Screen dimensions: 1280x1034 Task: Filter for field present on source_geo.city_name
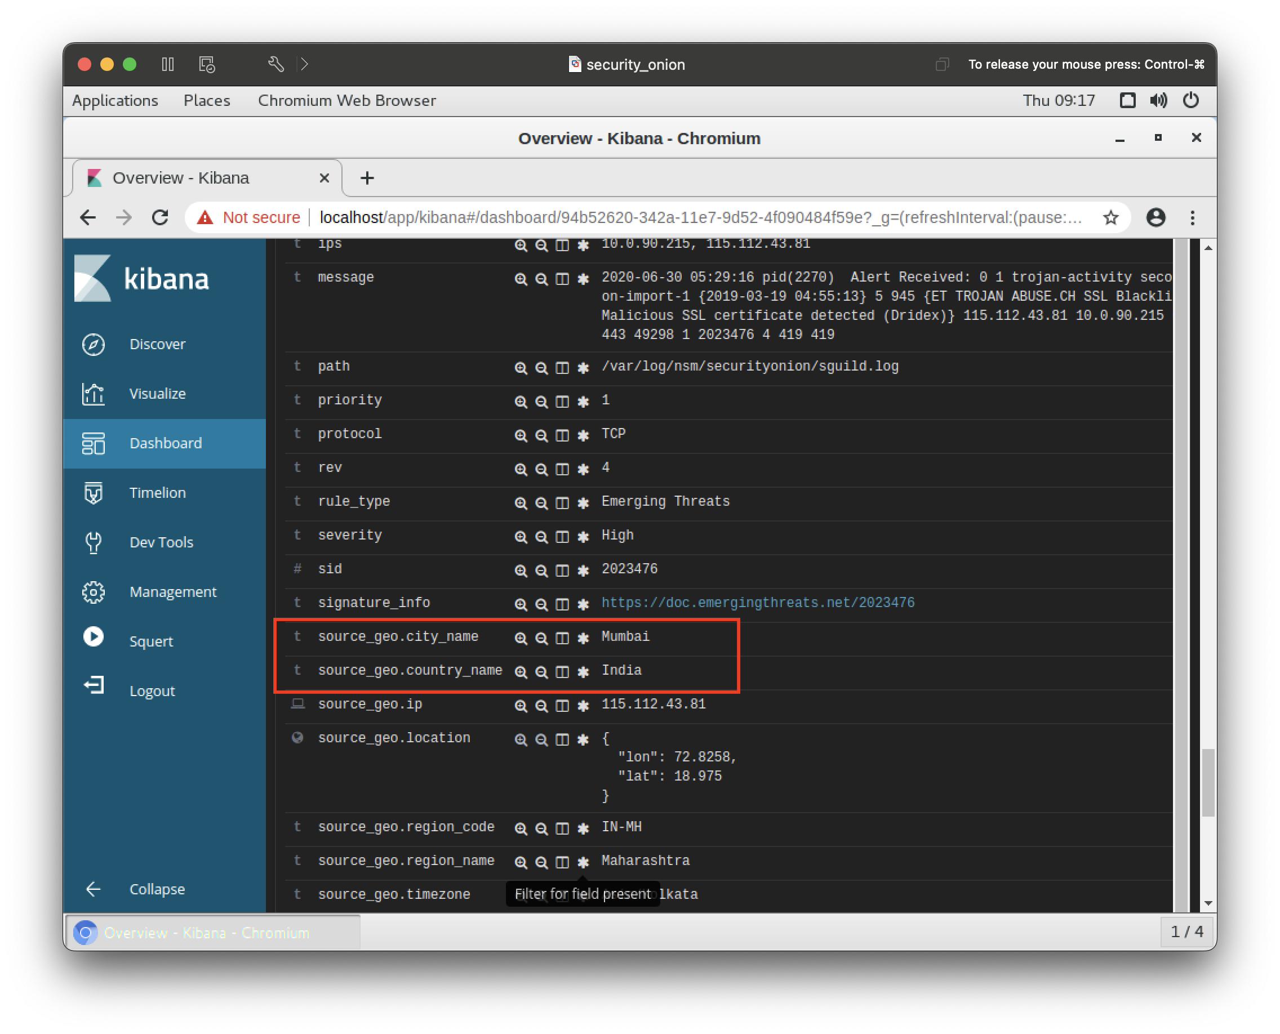click(x=583, y=639)
